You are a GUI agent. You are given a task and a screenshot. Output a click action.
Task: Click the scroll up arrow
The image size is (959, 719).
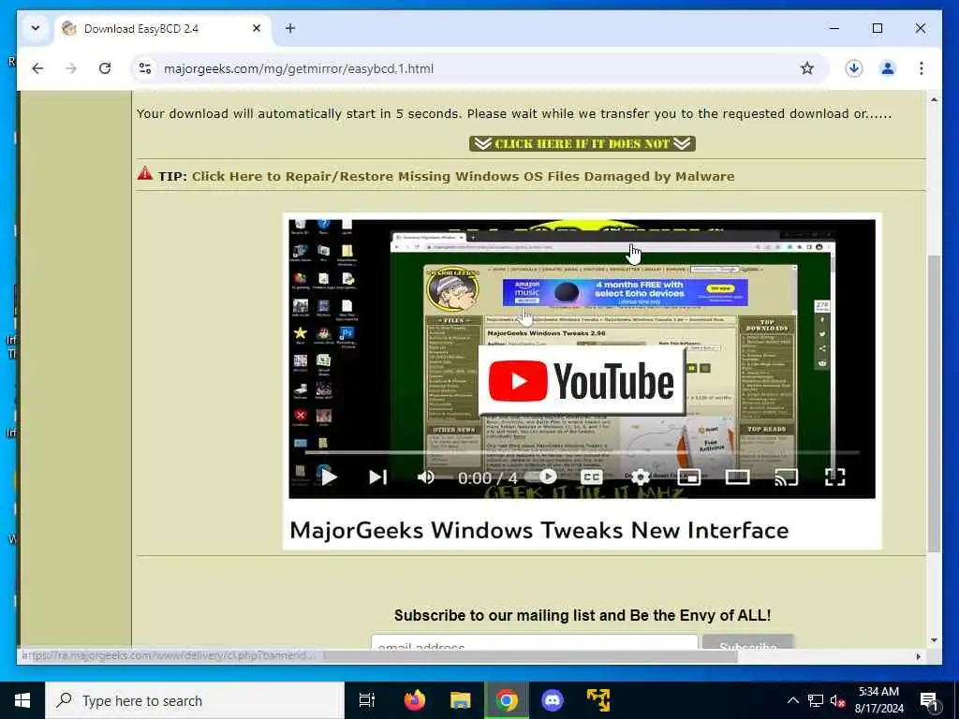point(934,99)
